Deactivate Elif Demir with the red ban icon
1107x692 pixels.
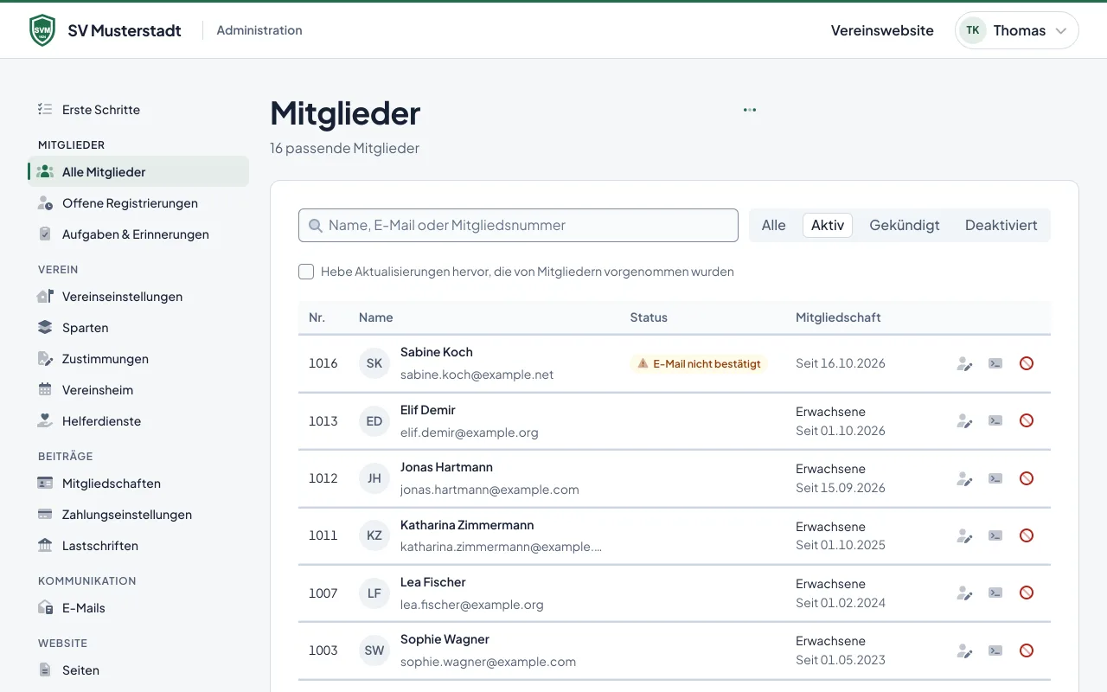click(x=1027, y=420)
